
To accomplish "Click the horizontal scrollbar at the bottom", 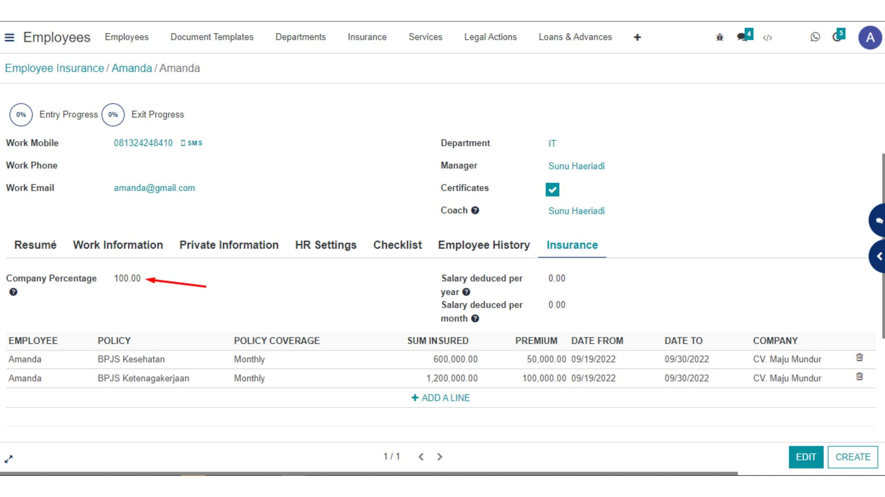I will pos(369,474).
